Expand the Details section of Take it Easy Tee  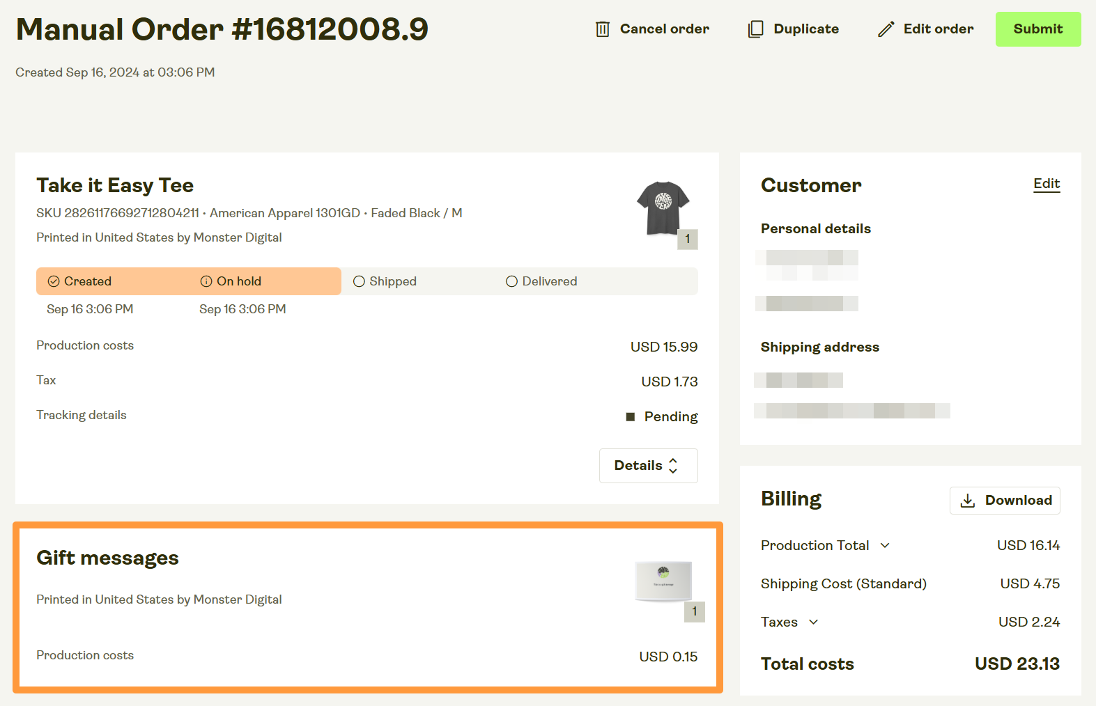coord(648,466)
